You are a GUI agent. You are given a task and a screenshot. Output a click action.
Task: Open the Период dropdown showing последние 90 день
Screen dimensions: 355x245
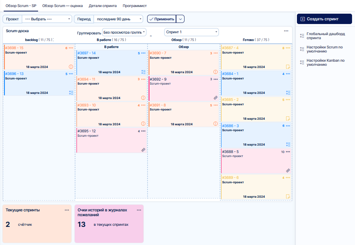pyautogui.click(x=118, y=19)
